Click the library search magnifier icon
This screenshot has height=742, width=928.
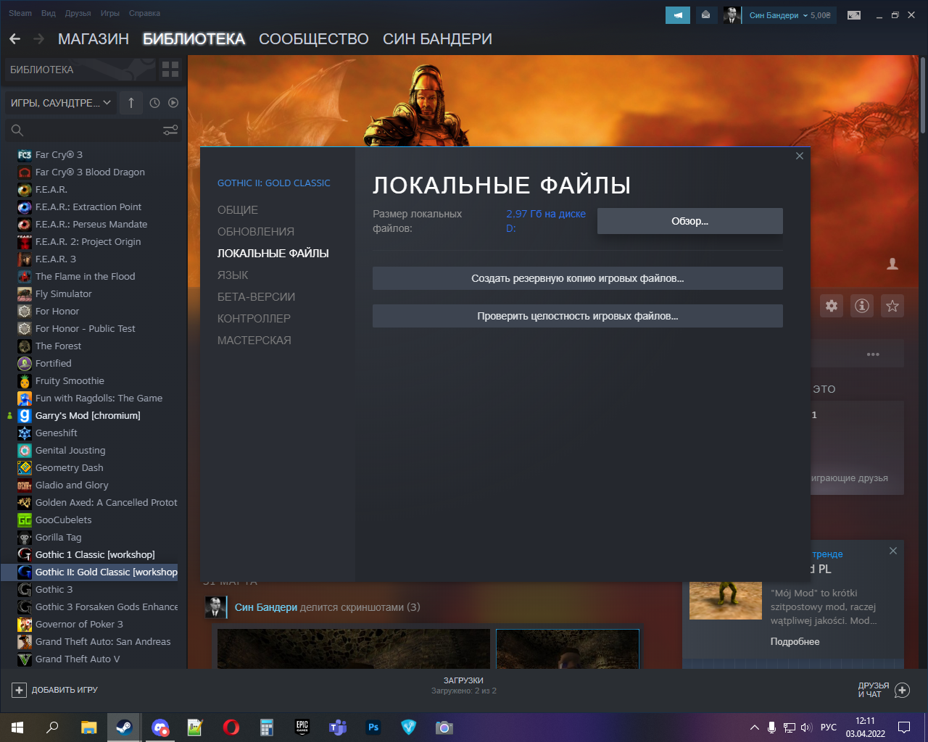(17, 130)
